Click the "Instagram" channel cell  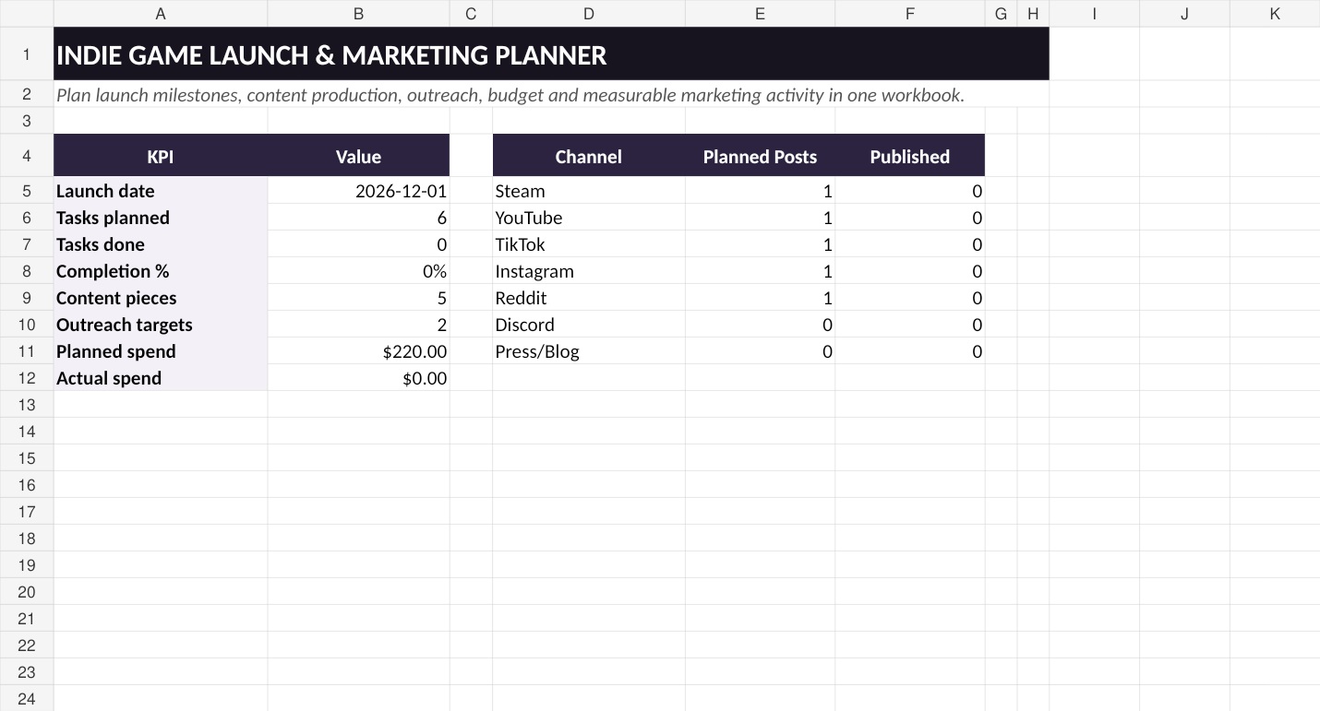(589, 271)
